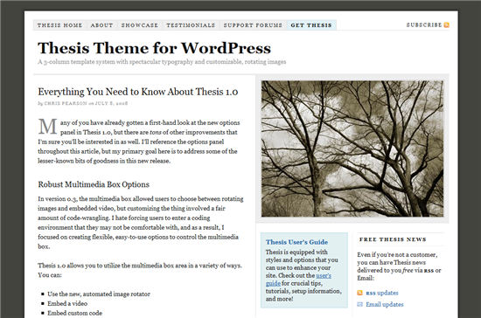
Task: Click the bullet 'Embed custom code'
Action: pos(75,313)
